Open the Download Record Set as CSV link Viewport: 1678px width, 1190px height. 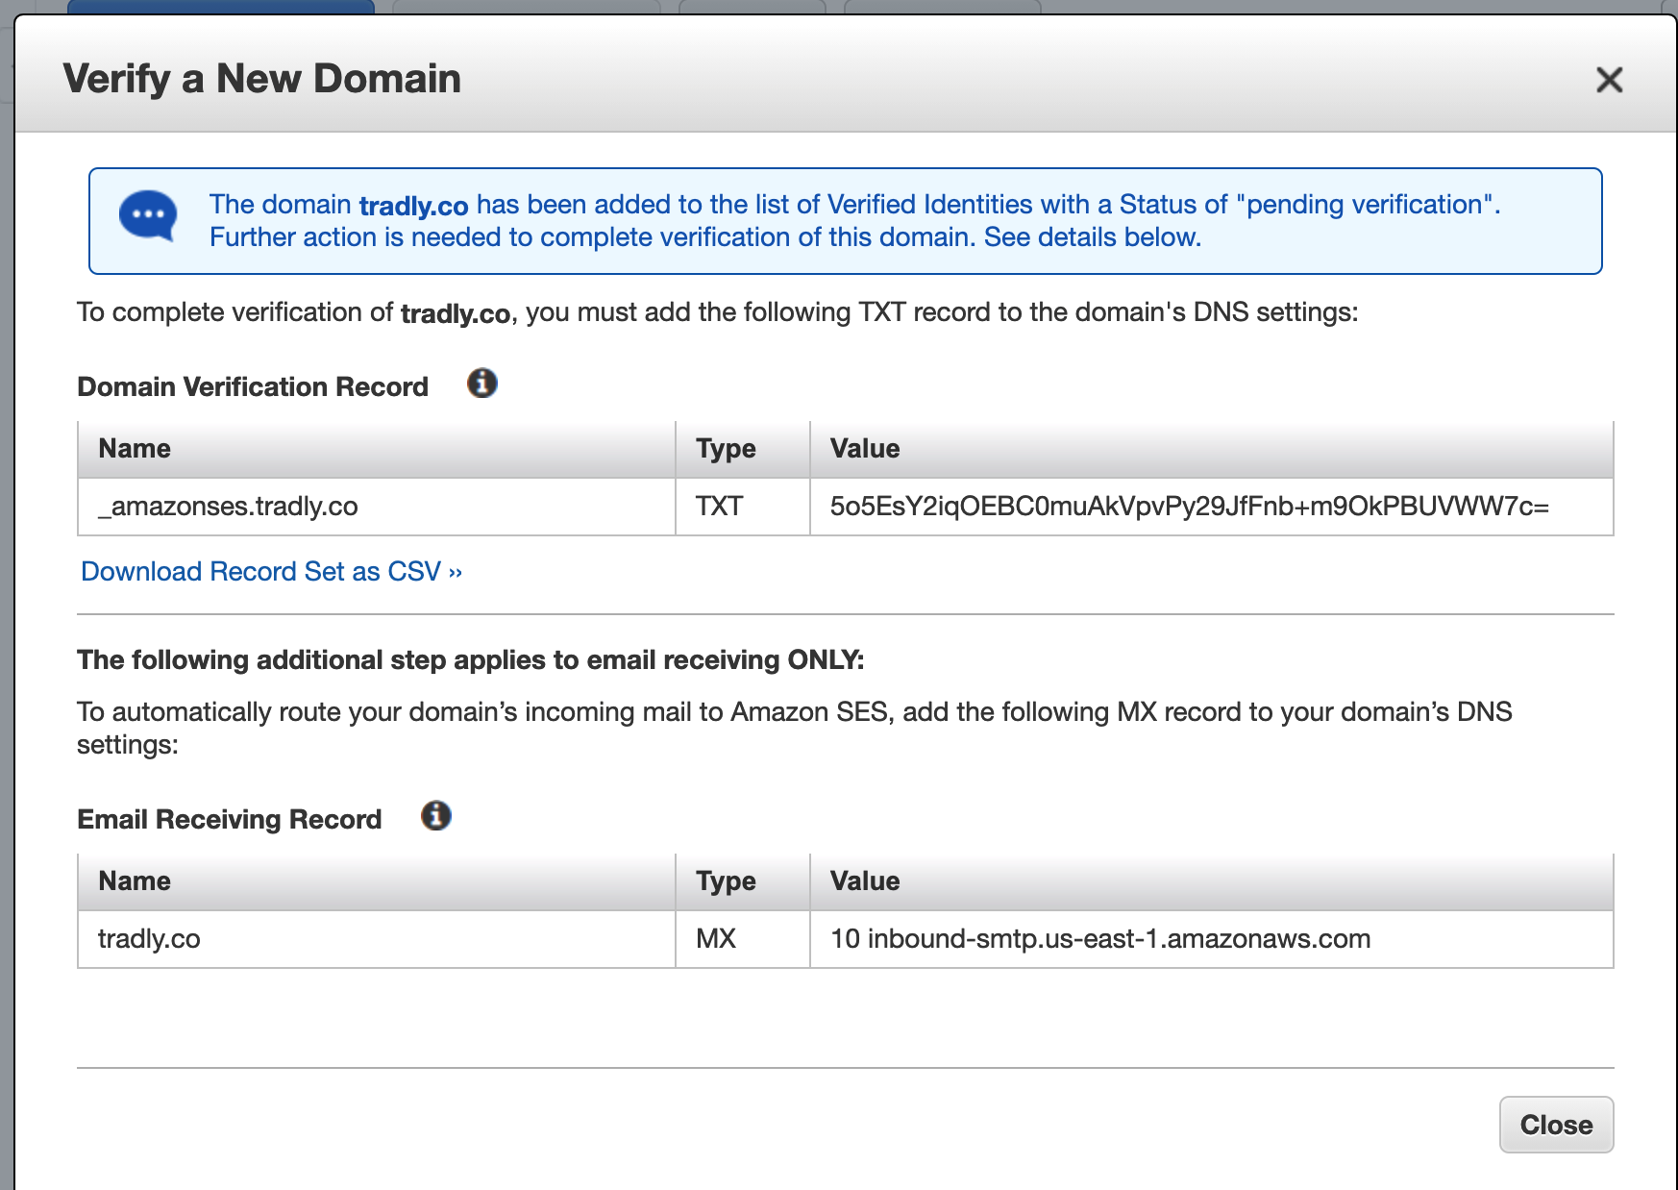click(271, 571)
